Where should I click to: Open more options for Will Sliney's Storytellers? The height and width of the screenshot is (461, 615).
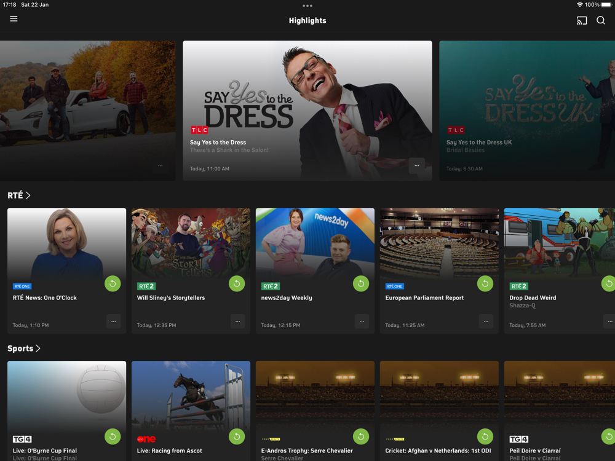(x=237, y=321)
